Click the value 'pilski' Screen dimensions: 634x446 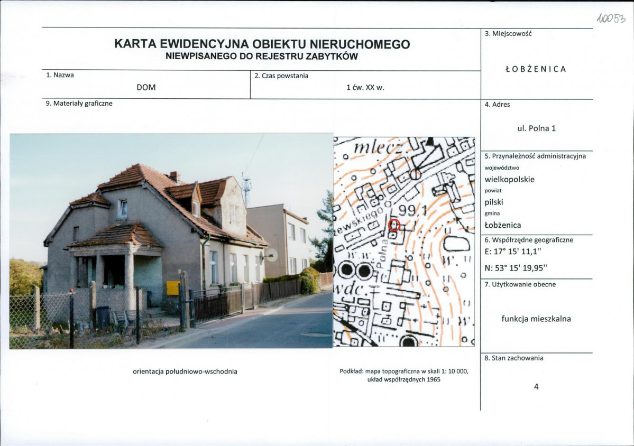pos(494,202)
